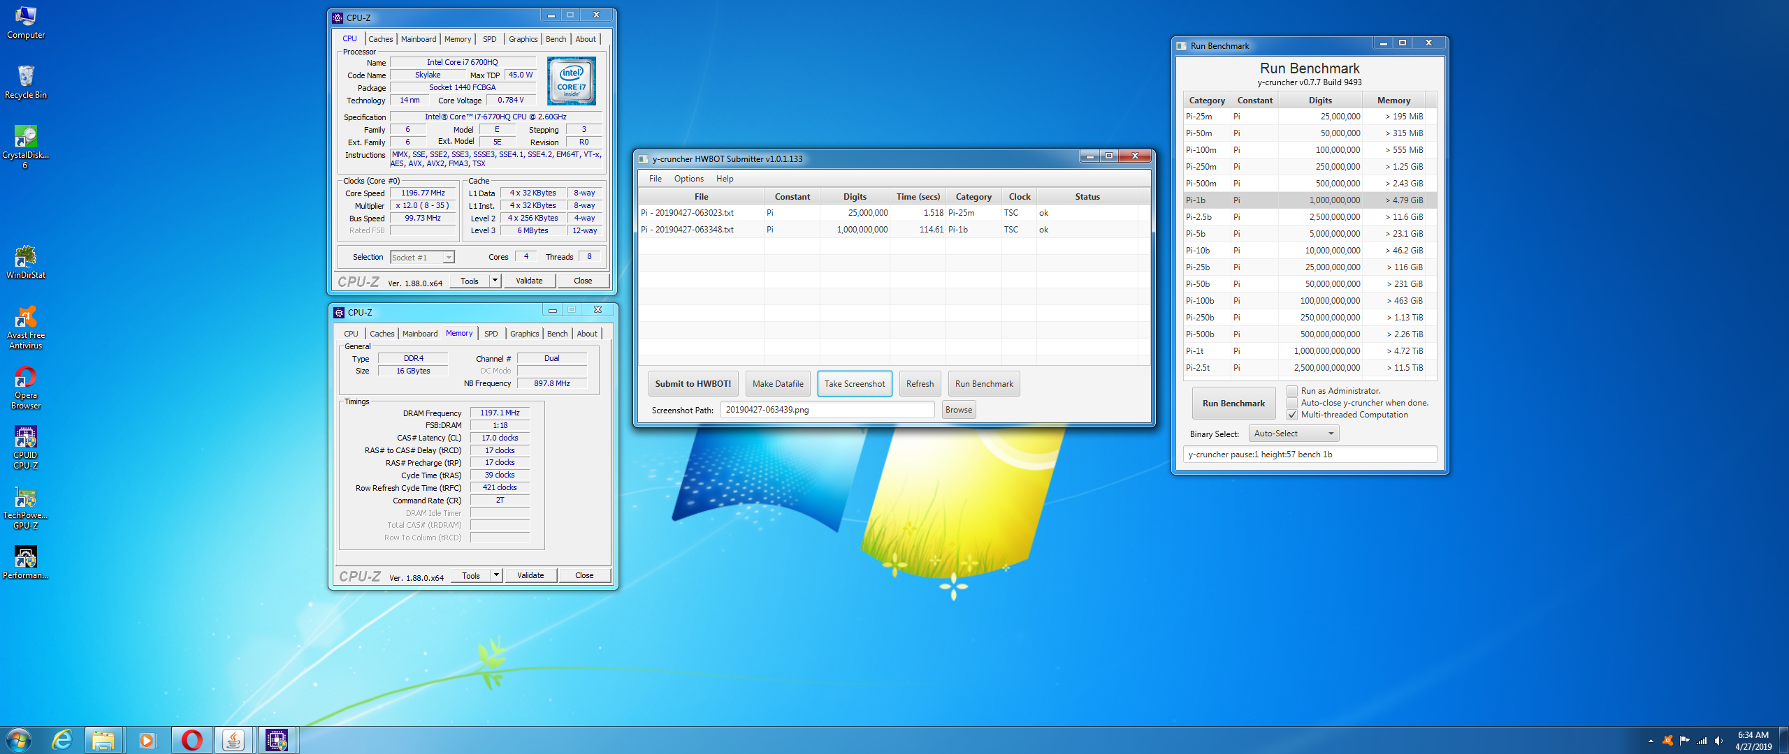Launch the WinDirStat desktop shortcut
The image size is (1789, 754).
click(x=26, y=262)
